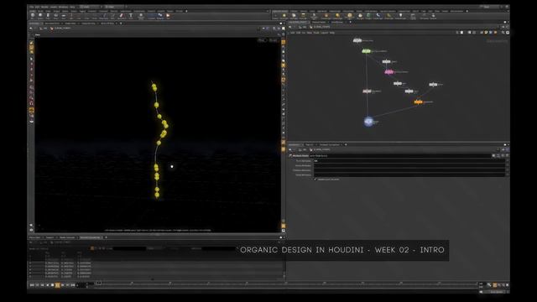Select the Spray Paint shelf tool
Screen dimensions: 537x302
point(121,16)
